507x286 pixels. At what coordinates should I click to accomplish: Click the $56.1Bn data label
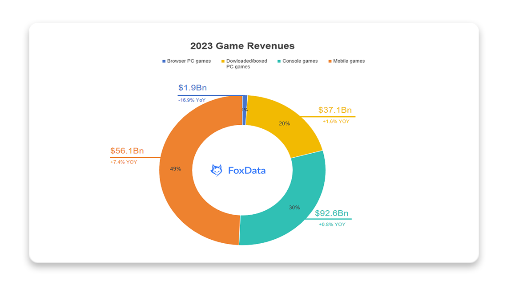pyautogui.click(x=127, y=151)
